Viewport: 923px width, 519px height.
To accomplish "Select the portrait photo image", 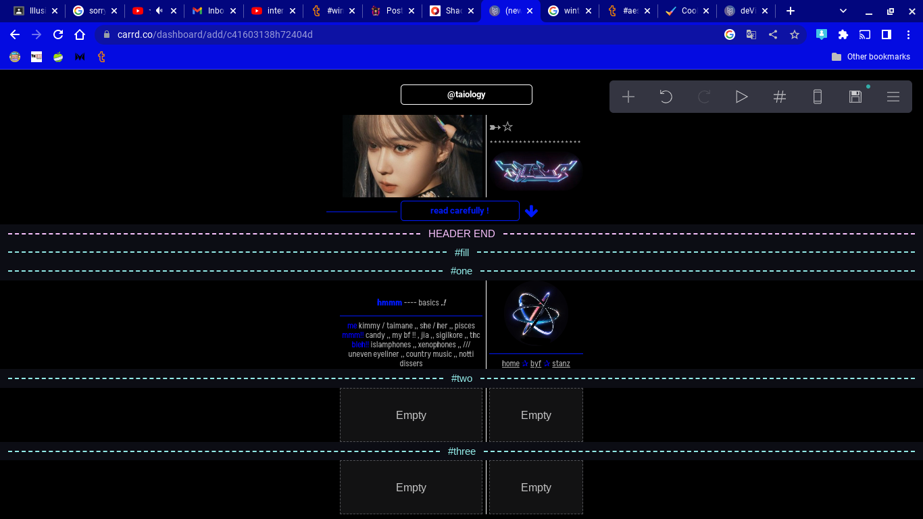I will [x=414, y=156].
